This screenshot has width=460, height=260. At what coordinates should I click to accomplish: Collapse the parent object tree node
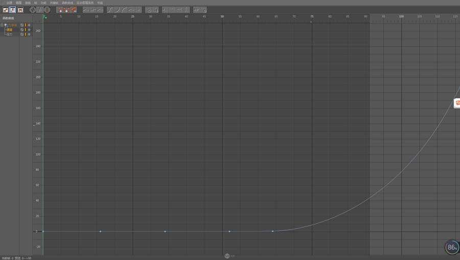tap(2, 25)
